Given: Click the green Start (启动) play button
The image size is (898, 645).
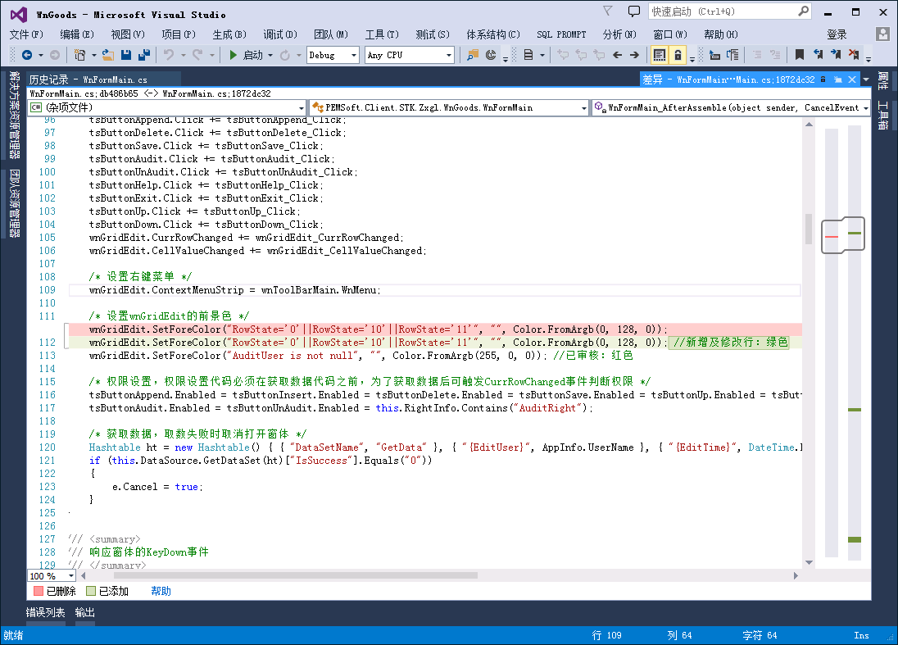Looking at the screenshot, I should (x=233, y=55).
